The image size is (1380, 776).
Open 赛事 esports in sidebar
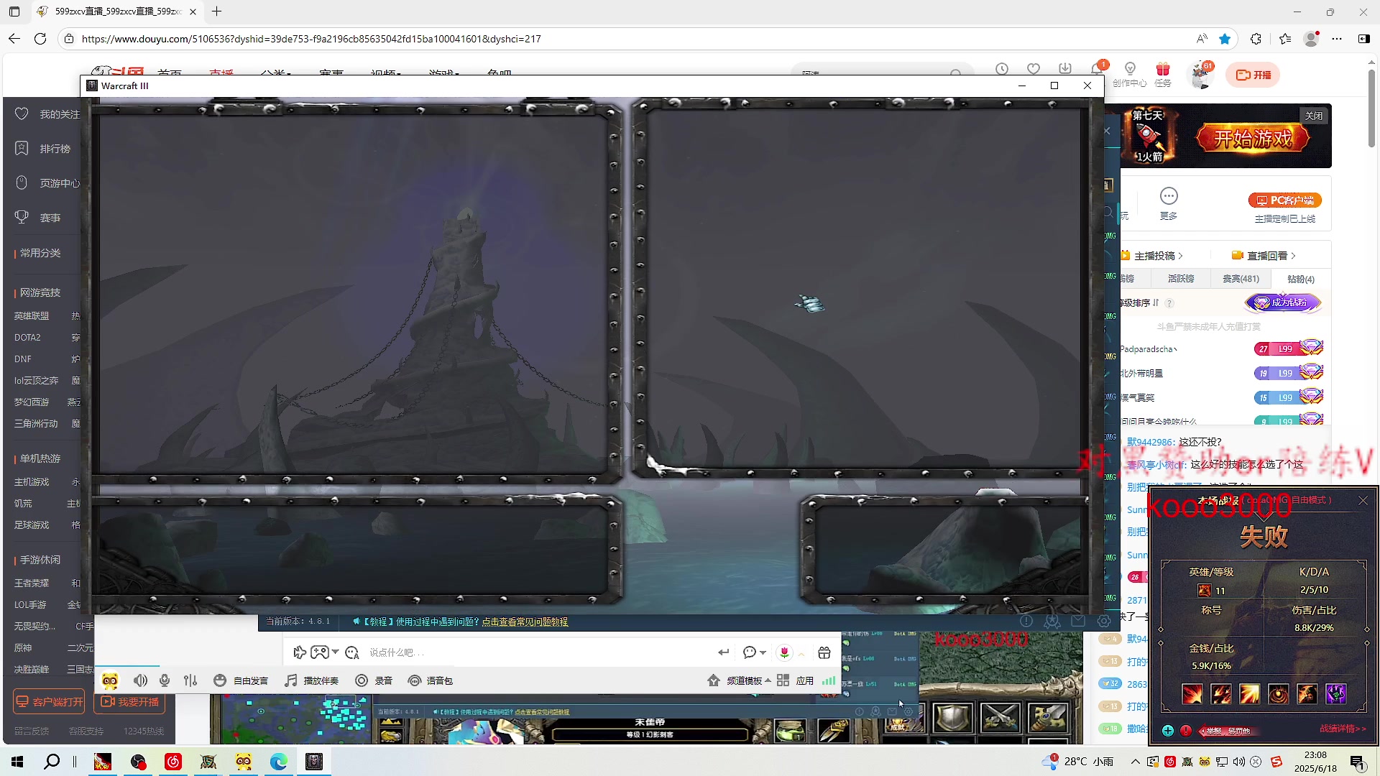coord(38,218)
